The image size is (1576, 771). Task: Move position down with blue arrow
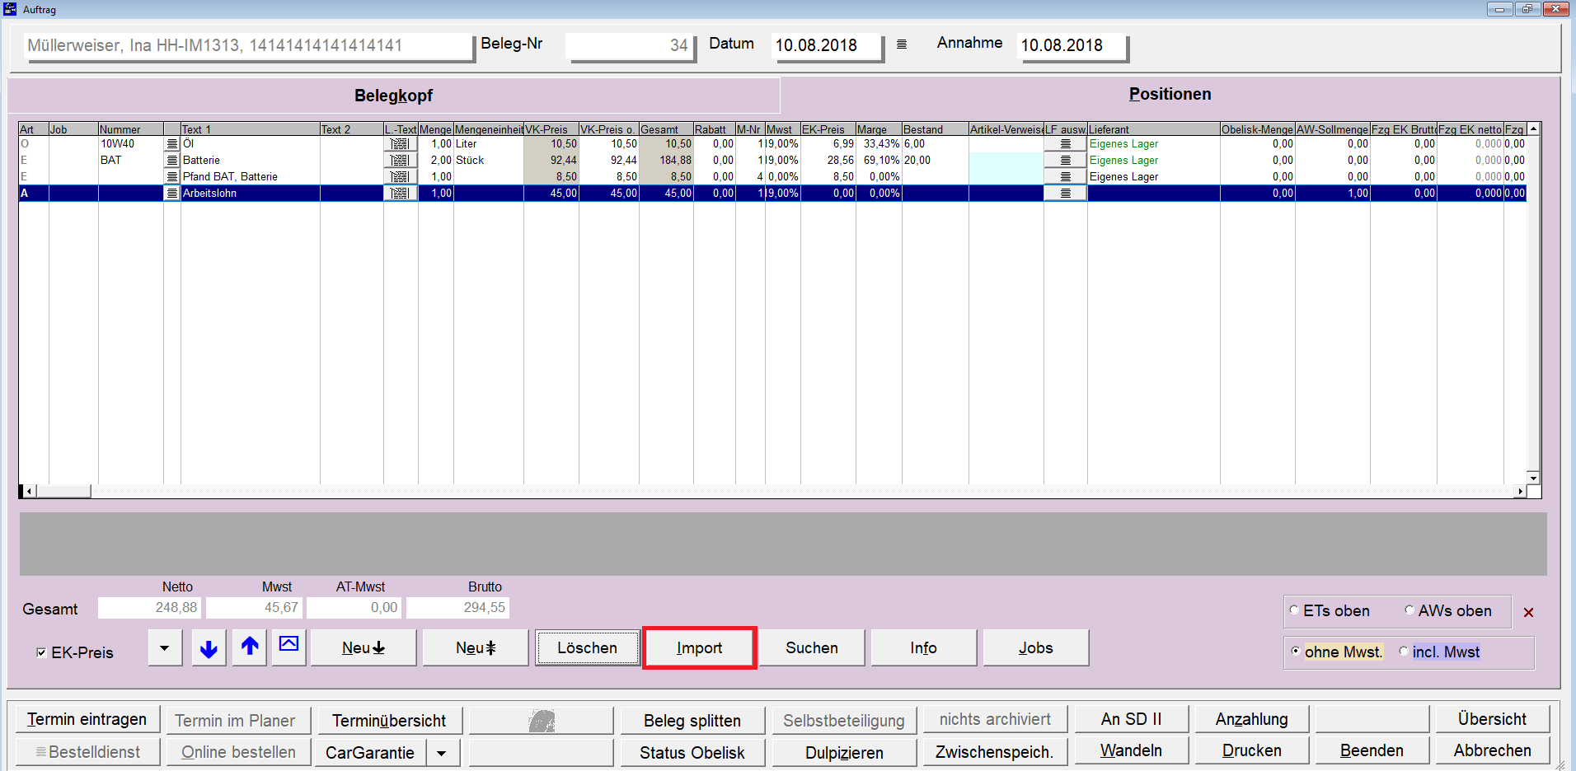pyautogui.click(x=209, y=648)
